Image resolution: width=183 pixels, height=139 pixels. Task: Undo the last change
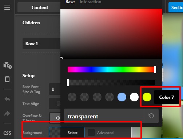[7, 99]
